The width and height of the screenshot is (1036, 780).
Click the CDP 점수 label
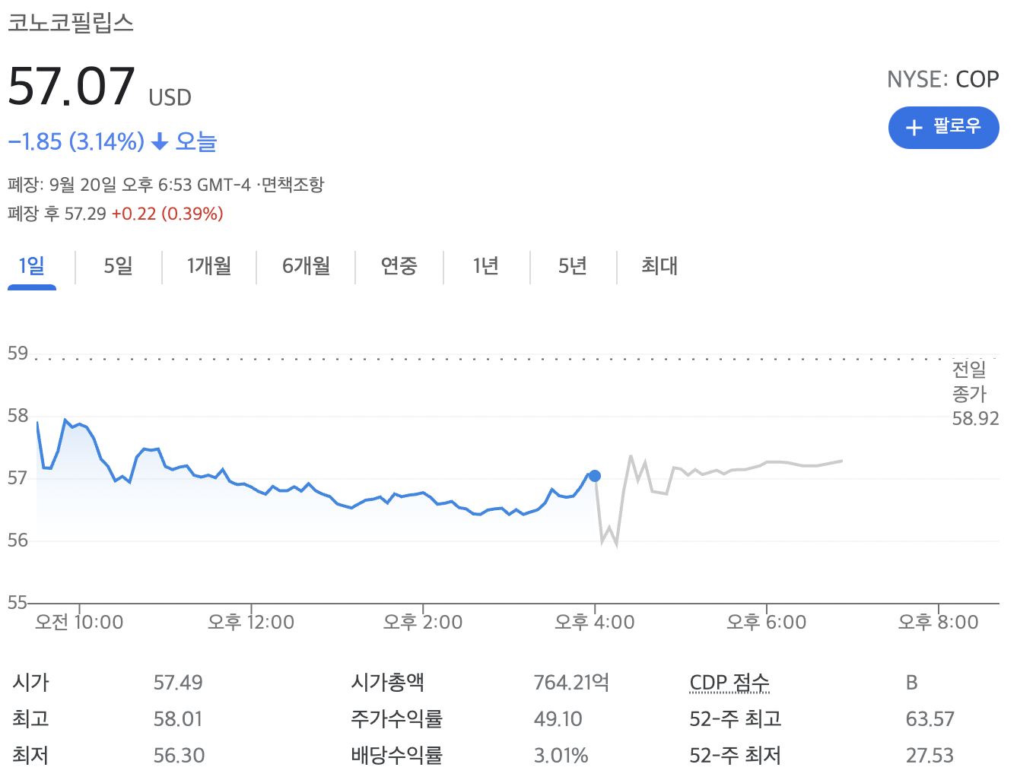coord(729,683)
